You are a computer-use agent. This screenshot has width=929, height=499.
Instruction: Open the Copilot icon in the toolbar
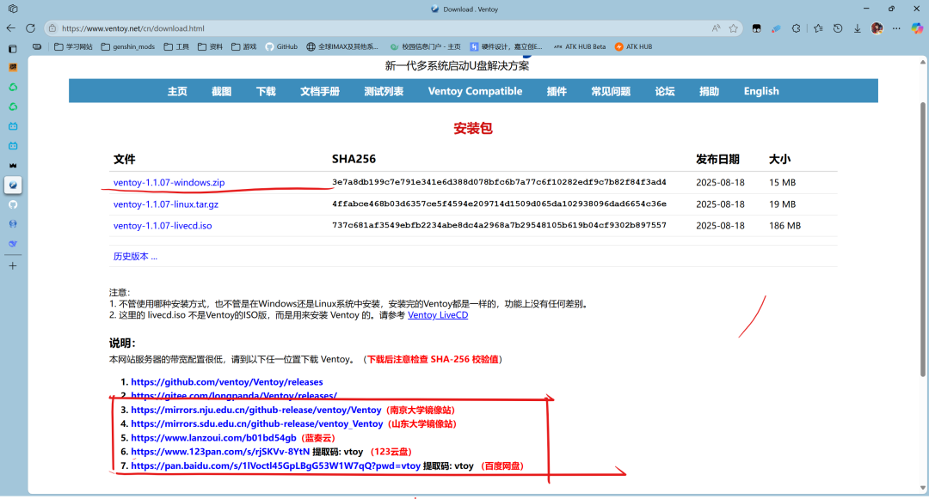[917, 28]
